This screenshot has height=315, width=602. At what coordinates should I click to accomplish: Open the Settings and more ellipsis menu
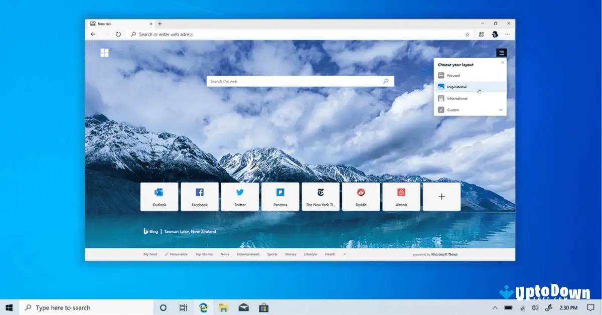pos(507,34)
